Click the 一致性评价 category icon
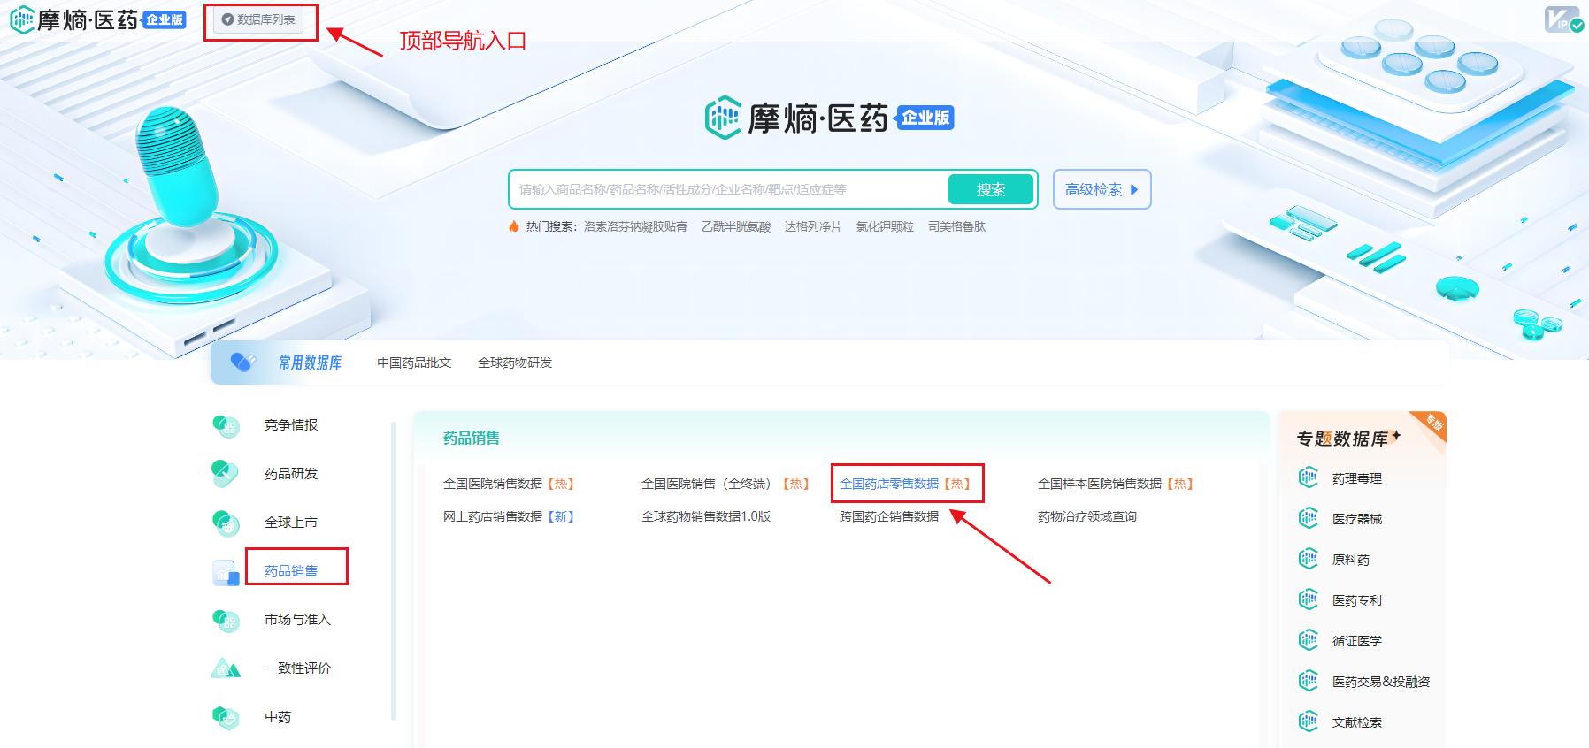The image size is (1589, 748). (226, 668)
